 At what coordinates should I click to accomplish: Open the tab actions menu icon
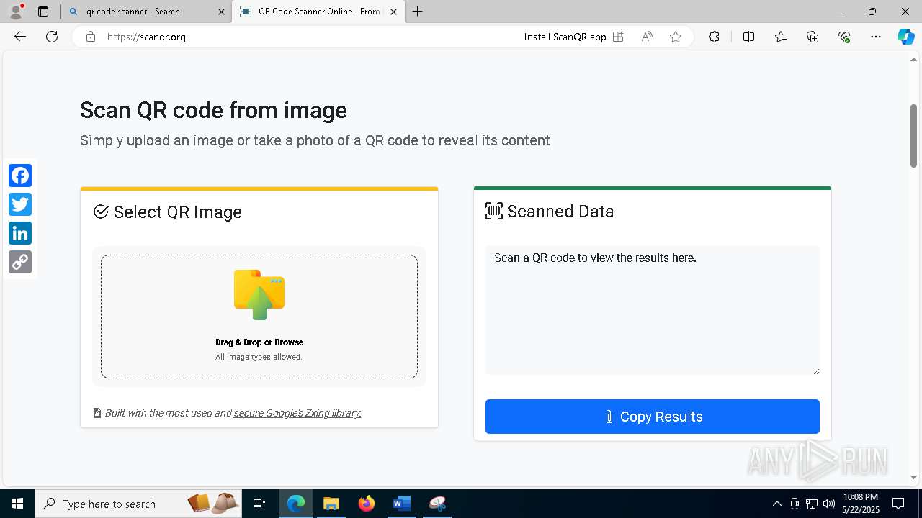[x=43, y=12]
